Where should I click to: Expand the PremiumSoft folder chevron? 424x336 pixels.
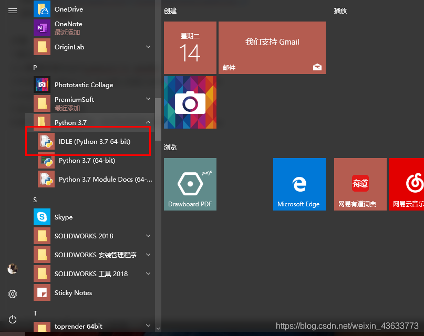[148, 99]
